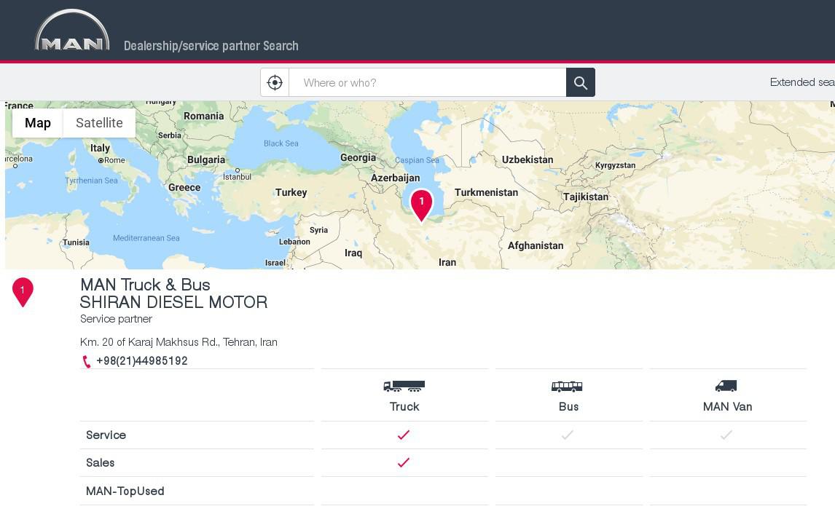Click the Dealership/service partner Search title

211,46
